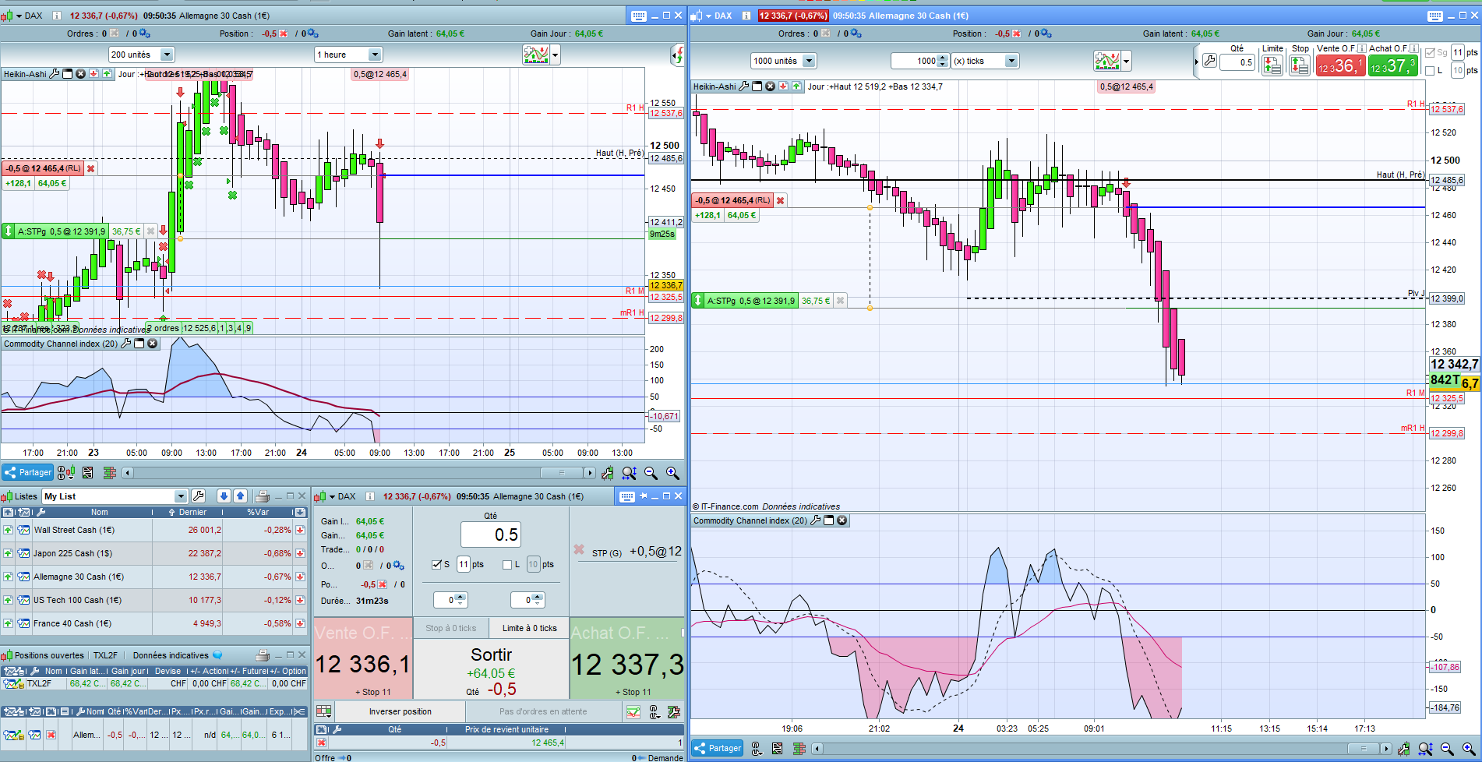Switch to Limite à 0 ticks tab
This screenshot has height=762, width=1482.
529,628
